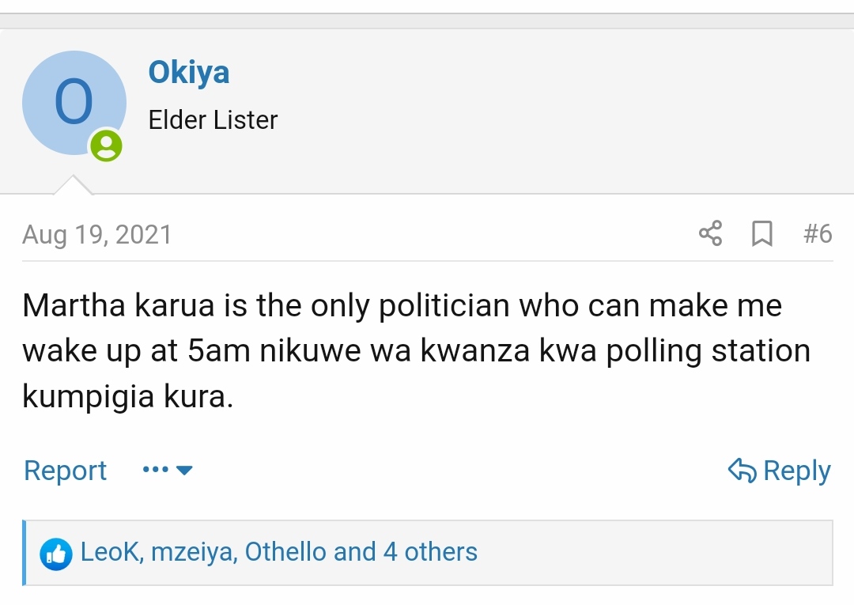Screen dimensions: 854x605
Task: Click the Reply arrow icon
Action: pyautogui.click(x=742, y=471)
